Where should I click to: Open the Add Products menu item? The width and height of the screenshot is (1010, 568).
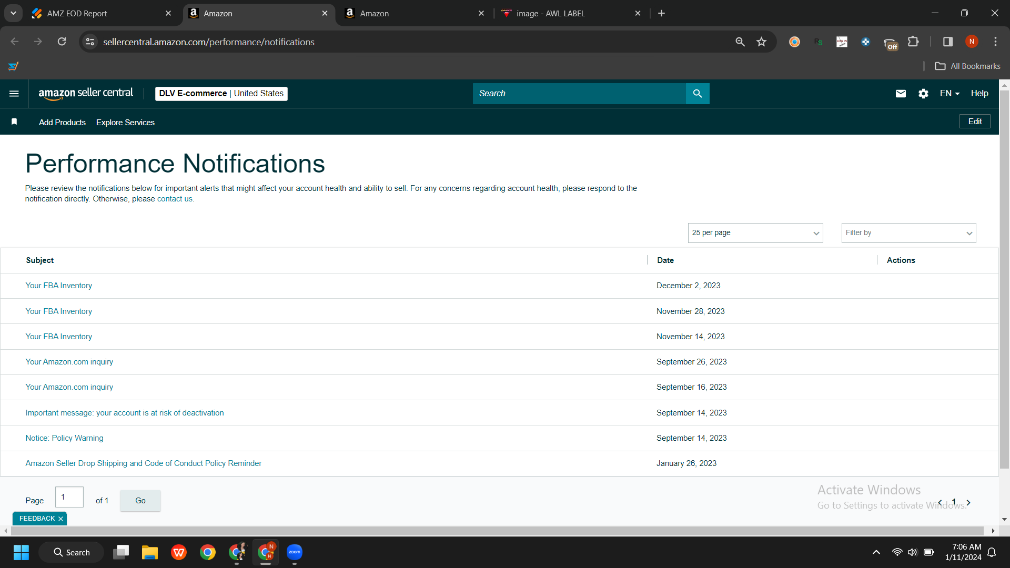pos(62,122)
